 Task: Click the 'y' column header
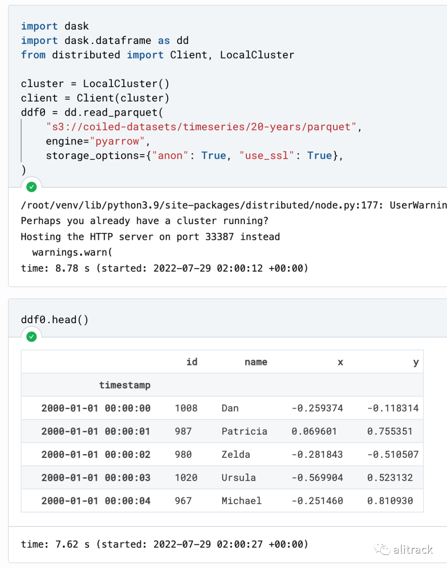pos(416,362)
